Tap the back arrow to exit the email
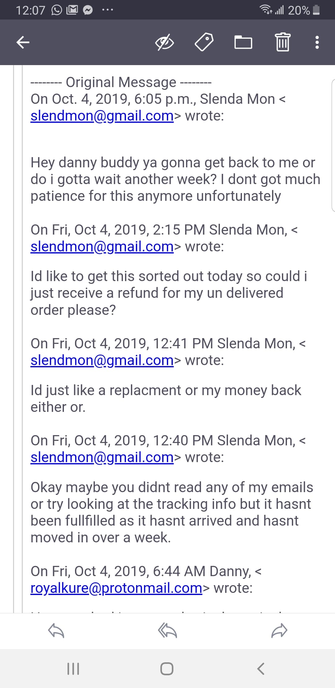 [x=23, y=42]
